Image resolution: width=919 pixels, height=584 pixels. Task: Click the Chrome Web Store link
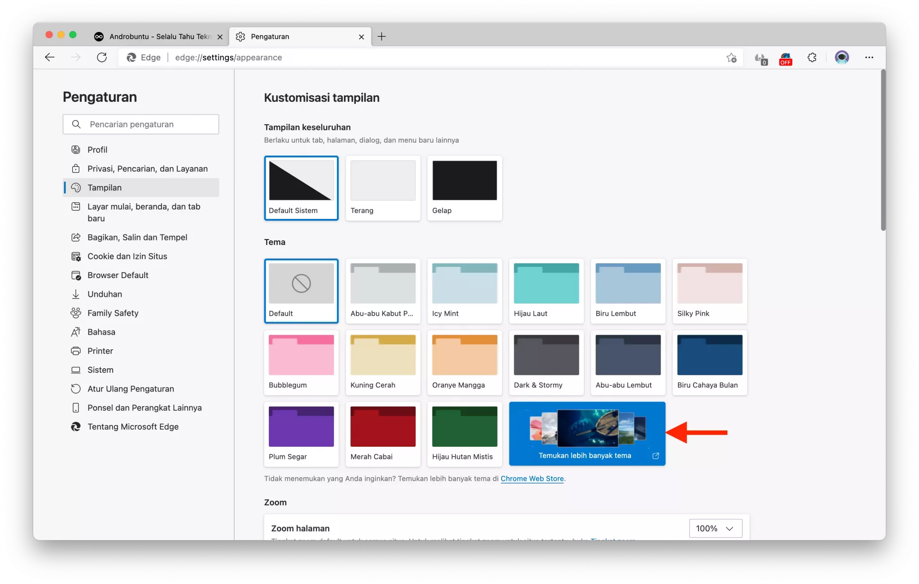[532, 479]
